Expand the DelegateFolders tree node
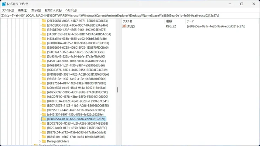The width and height of the screenshot is (260, 146). 40,141
